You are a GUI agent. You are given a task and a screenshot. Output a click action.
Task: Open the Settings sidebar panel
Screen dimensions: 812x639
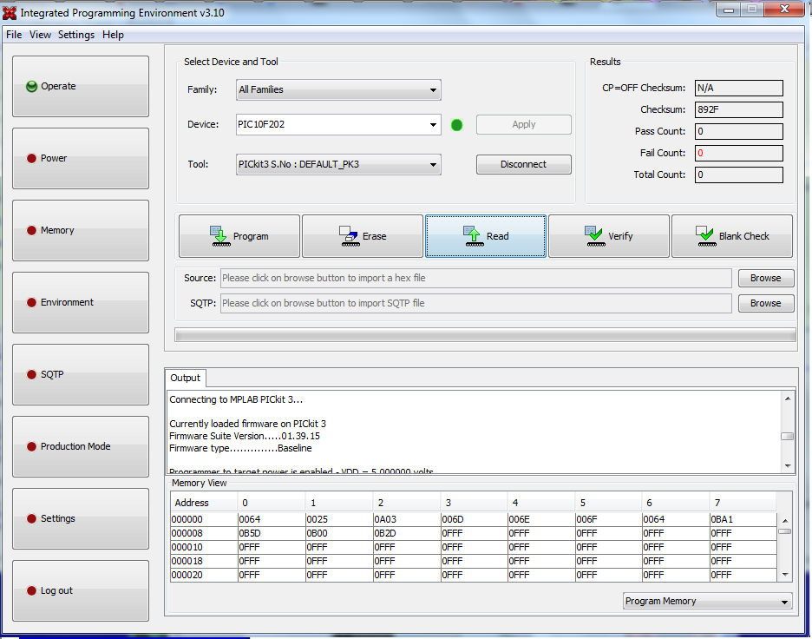[x=81, y=519]
